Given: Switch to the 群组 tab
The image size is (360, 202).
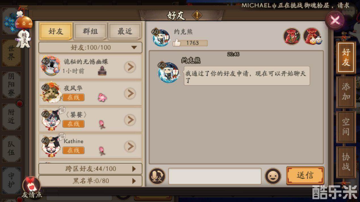Looking at the screenshot, I should click(91, 31).
